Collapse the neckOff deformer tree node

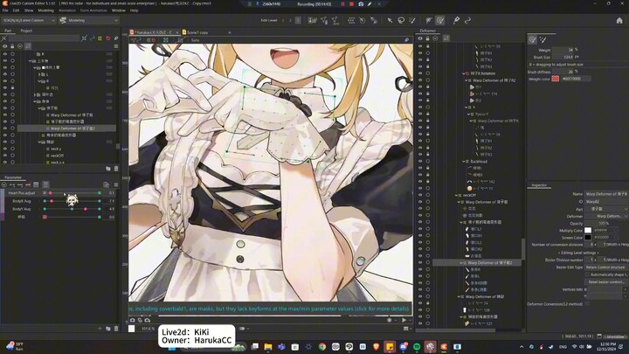tap(457, 196)
